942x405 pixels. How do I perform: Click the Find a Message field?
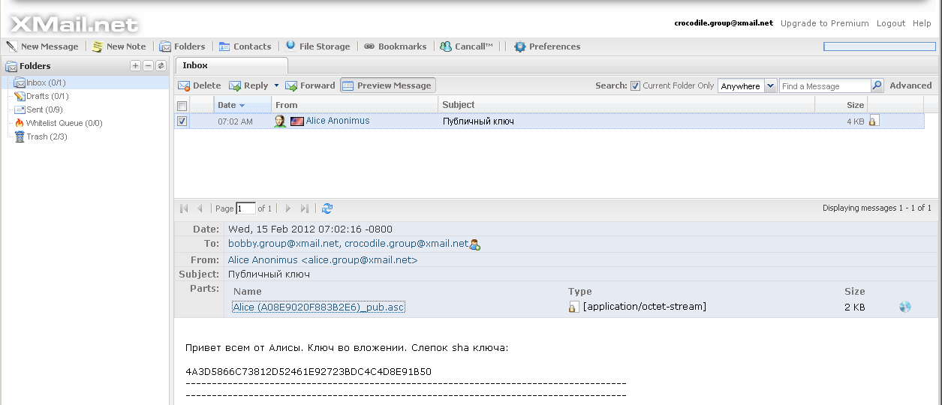tap(825, 85)
